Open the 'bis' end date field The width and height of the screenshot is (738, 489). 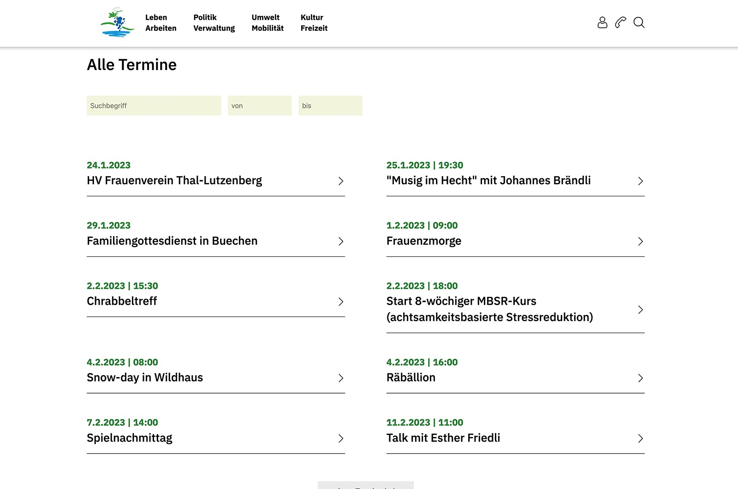[330, 106]
